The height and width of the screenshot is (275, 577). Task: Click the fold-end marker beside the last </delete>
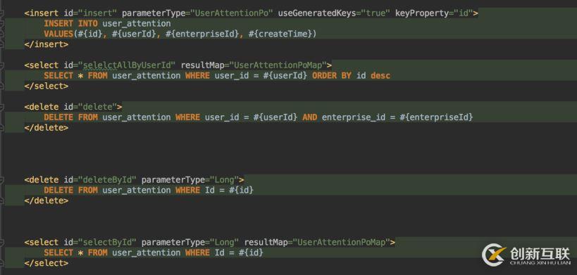tap(2, 201)
